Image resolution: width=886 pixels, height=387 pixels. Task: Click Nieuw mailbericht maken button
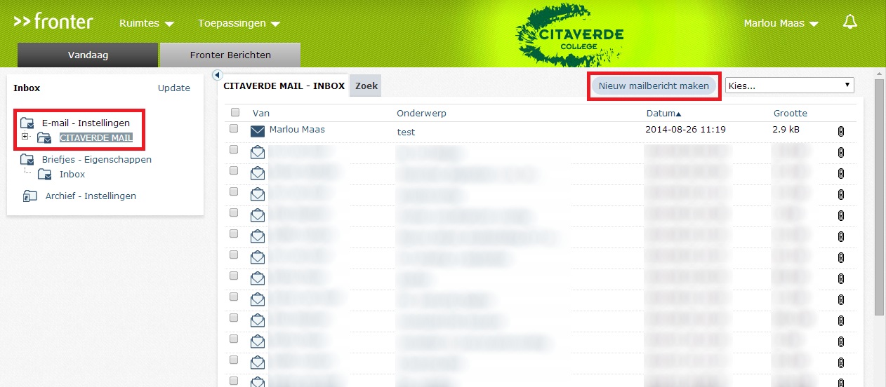[654, 86]
